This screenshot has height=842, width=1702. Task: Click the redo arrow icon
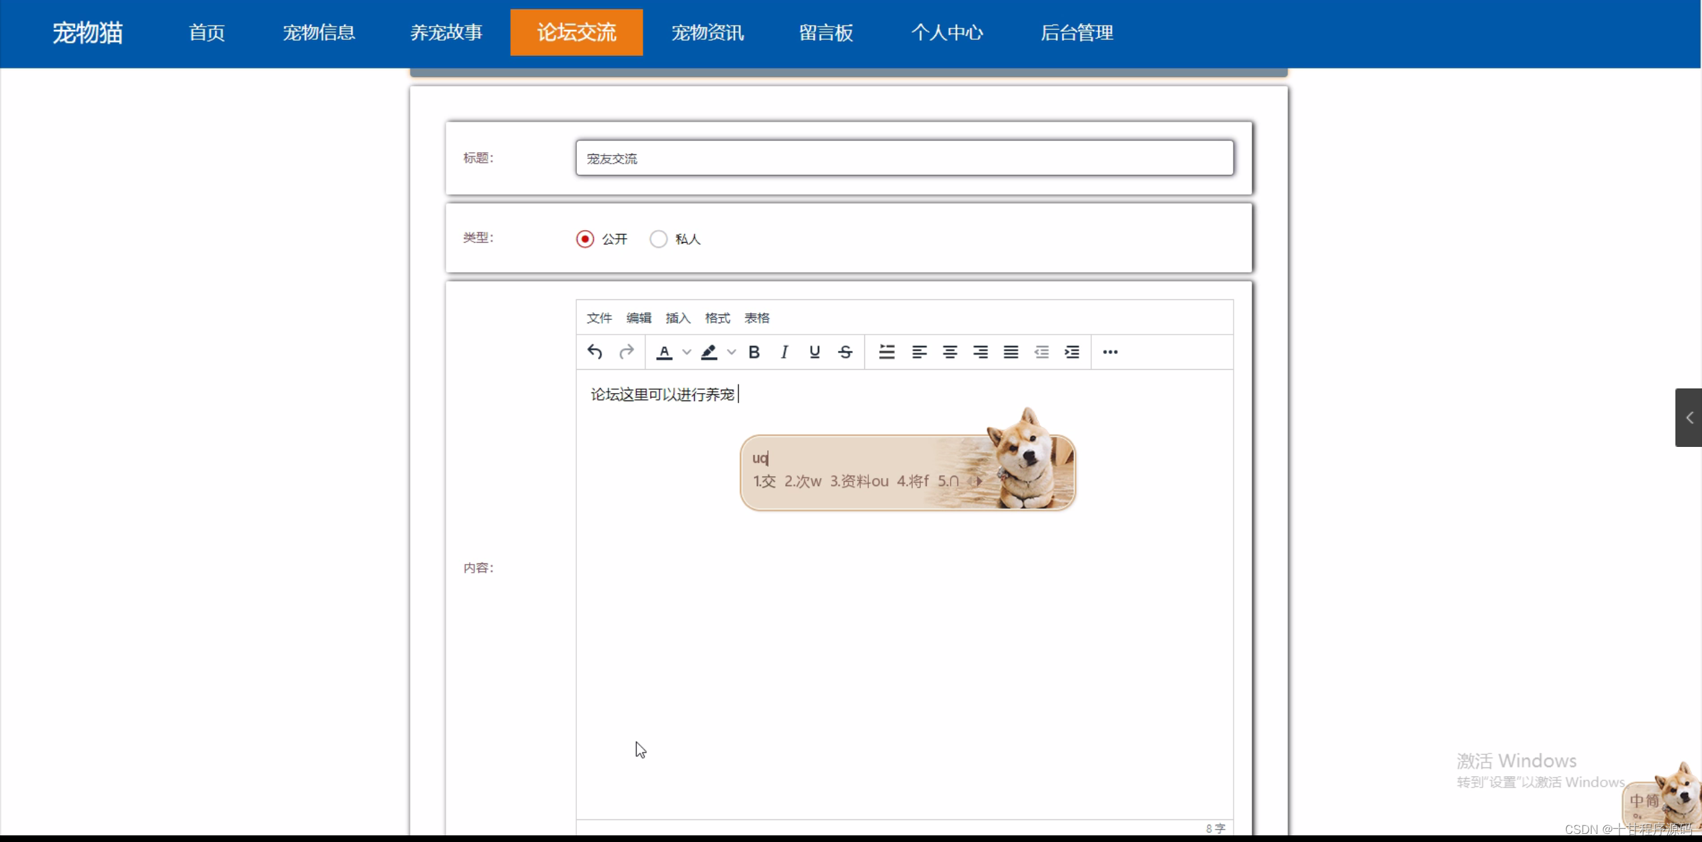click(x=626, y=352)
